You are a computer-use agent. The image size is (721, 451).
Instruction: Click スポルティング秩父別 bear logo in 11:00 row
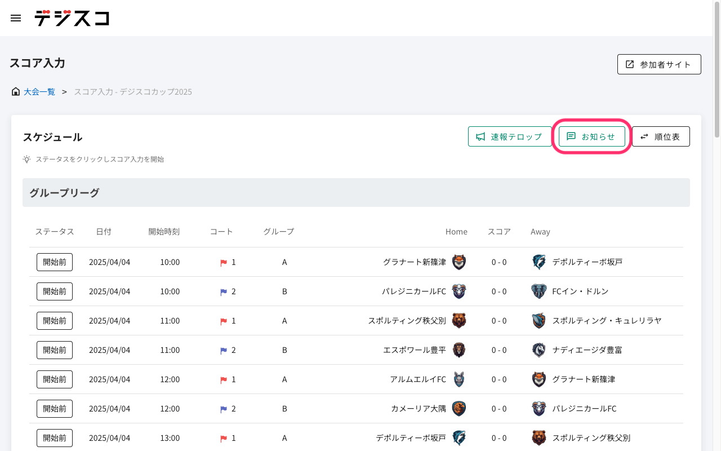coord(459,321)
